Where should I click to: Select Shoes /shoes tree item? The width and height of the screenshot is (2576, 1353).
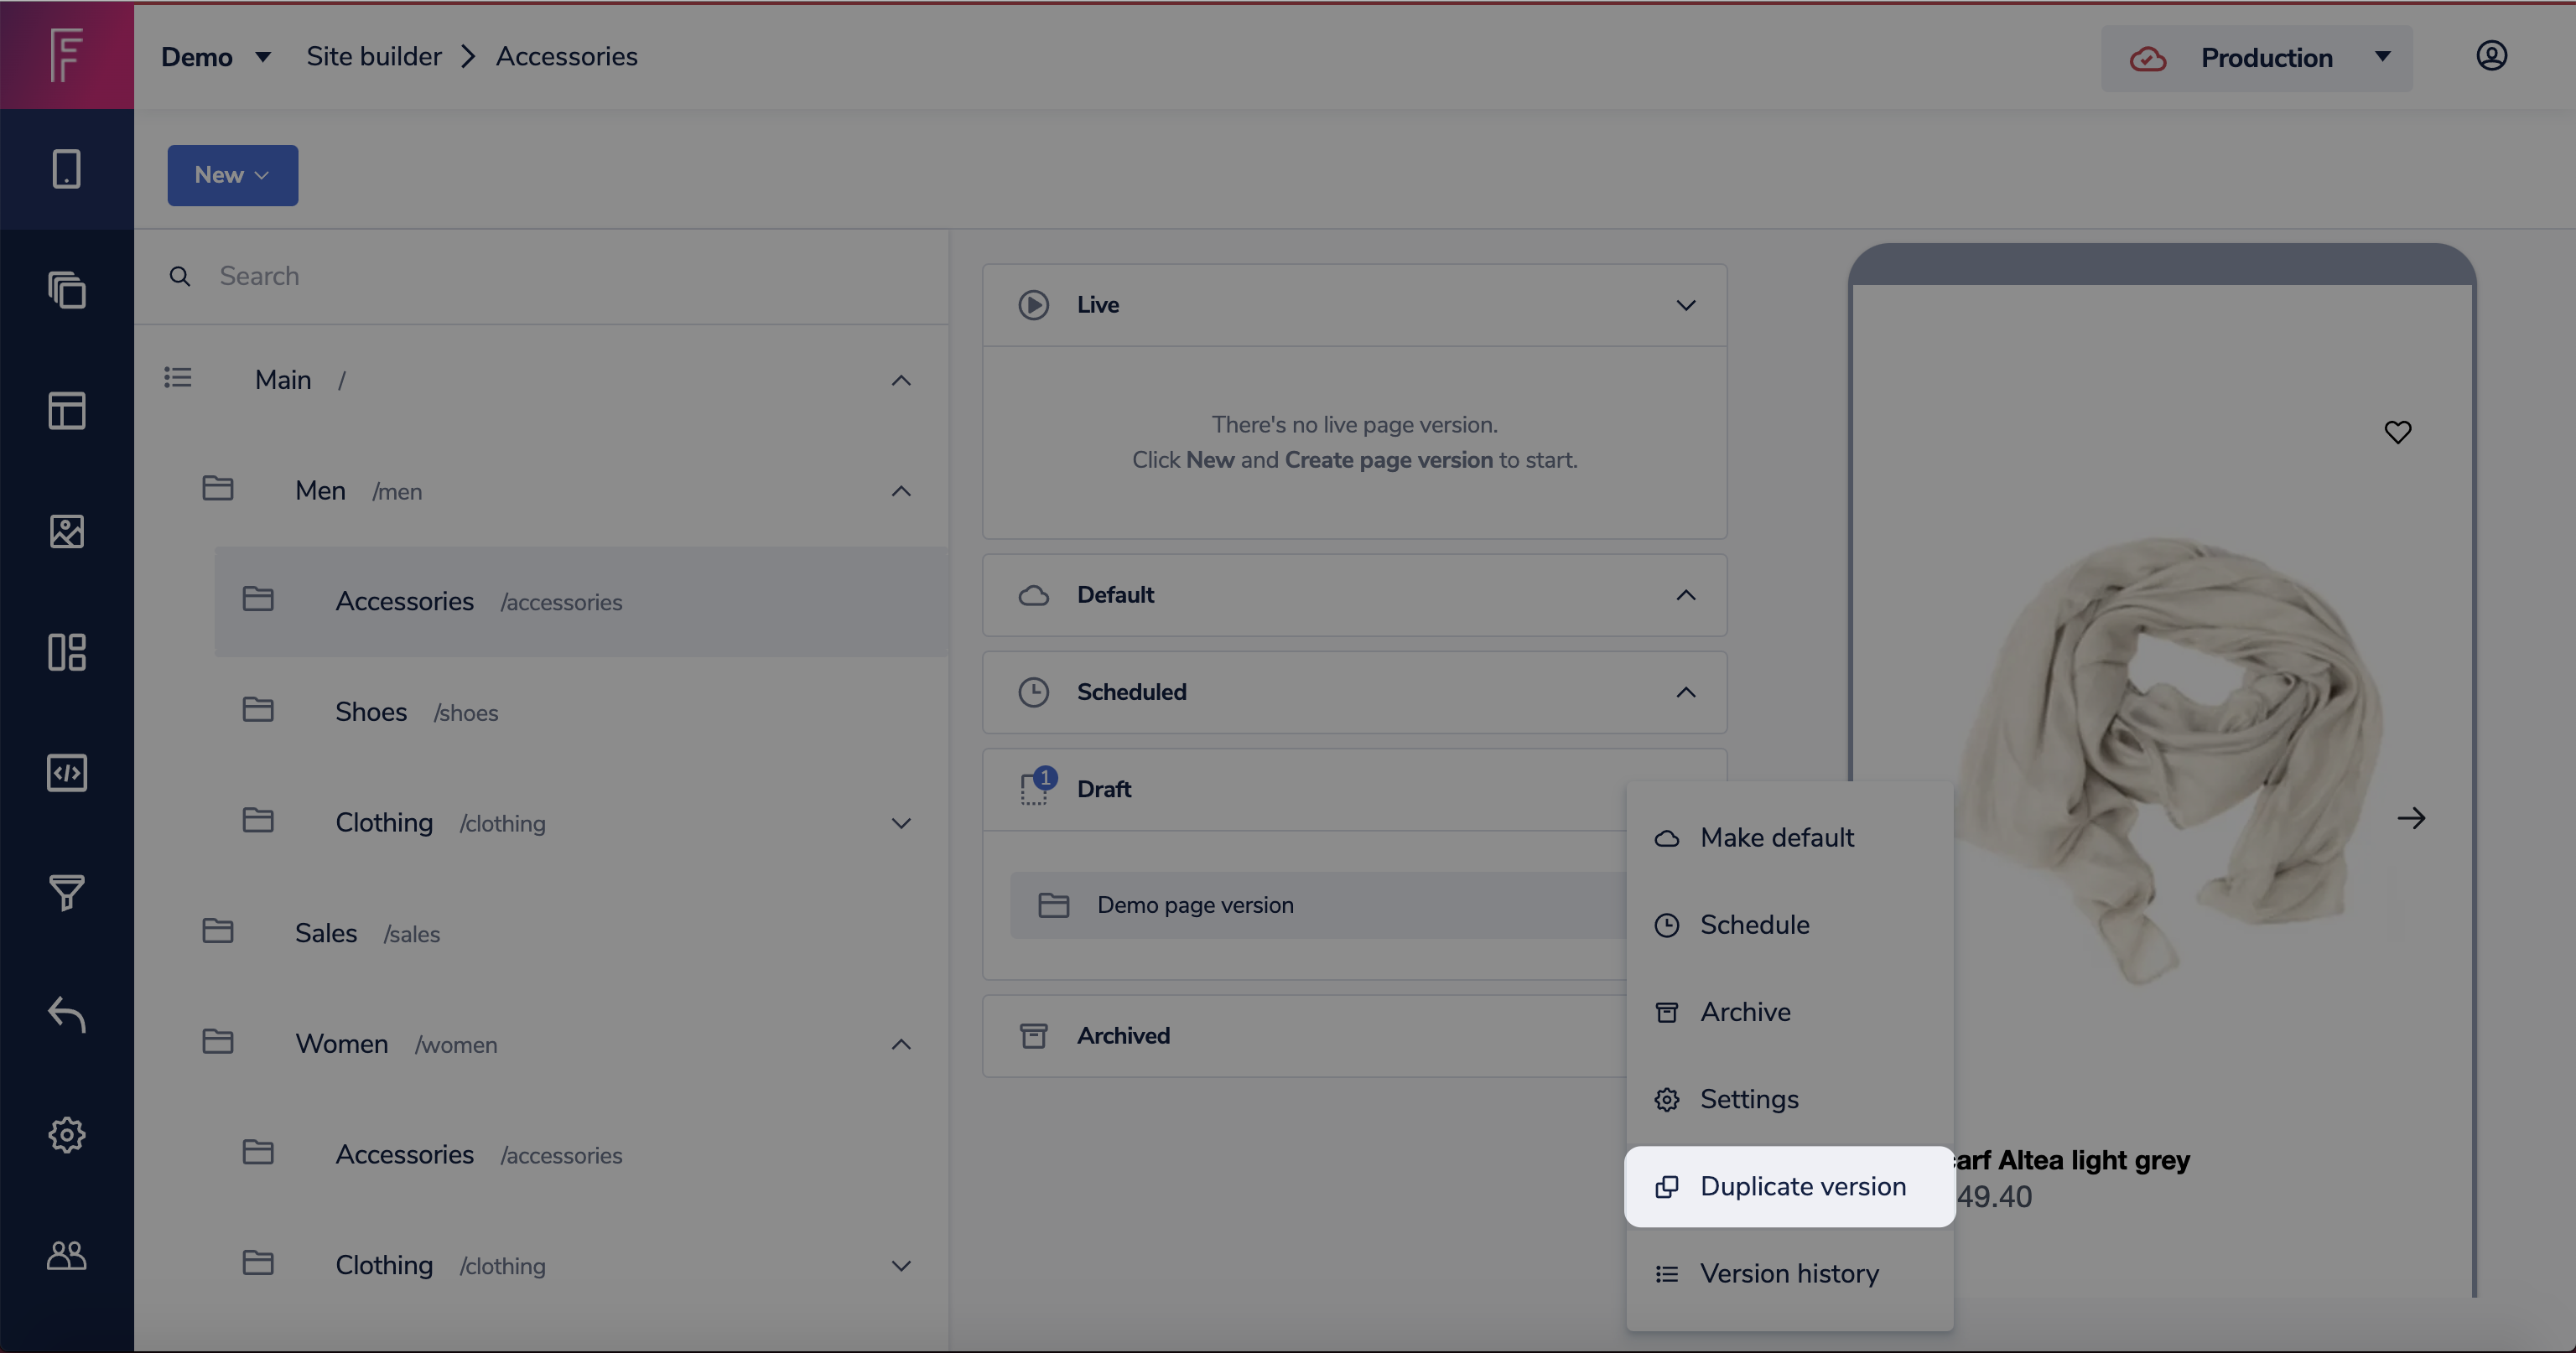tap(581, 712)
